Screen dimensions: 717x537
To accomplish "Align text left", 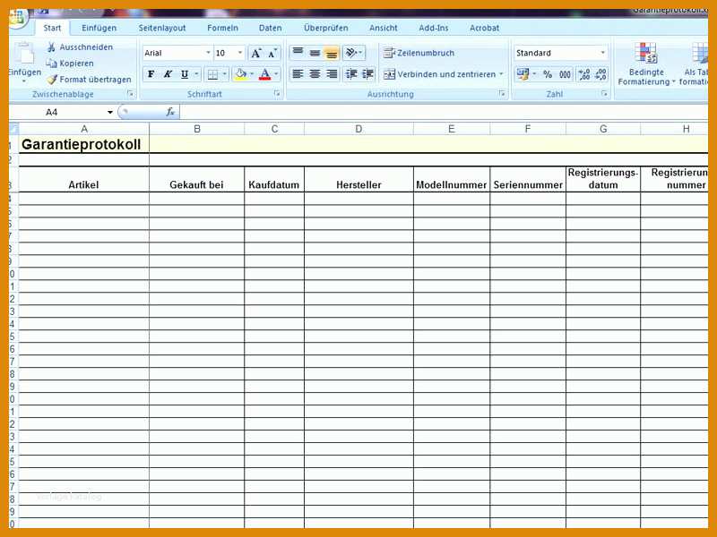I will [298, 74].
